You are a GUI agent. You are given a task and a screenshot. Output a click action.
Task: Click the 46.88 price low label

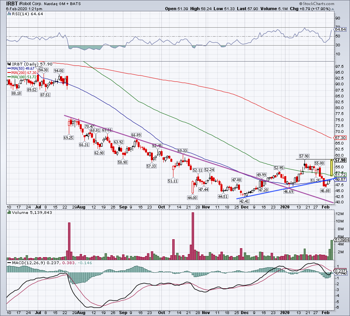tap(325, 191)
